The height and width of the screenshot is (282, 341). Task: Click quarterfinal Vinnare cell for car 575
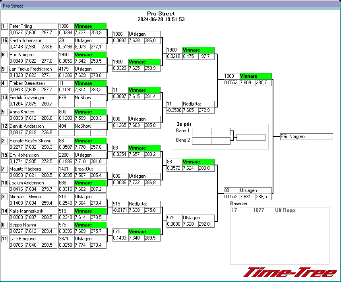pyautogui.click(x=144, y=232)
